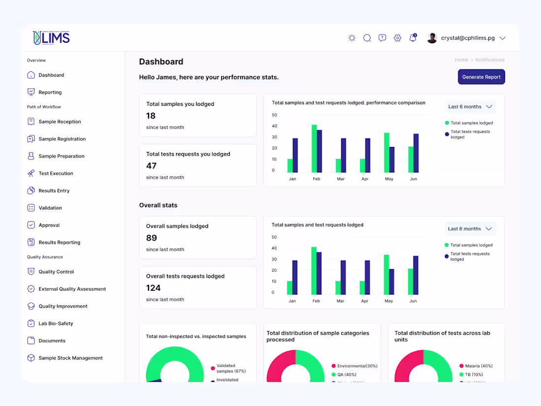The width and height of the screenshot is (541, 406).
Task: Open the Test Execution section
Action: pos(54,173)
